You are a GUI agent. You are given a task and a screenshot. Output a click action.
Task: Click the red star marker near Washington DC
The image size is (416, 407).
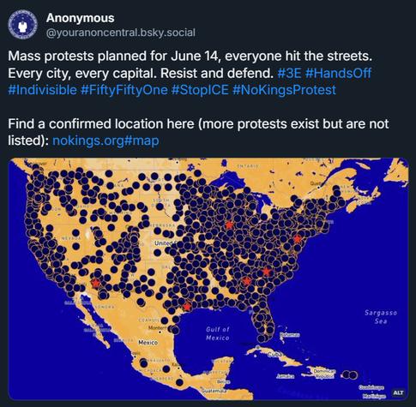pos(298,239)
